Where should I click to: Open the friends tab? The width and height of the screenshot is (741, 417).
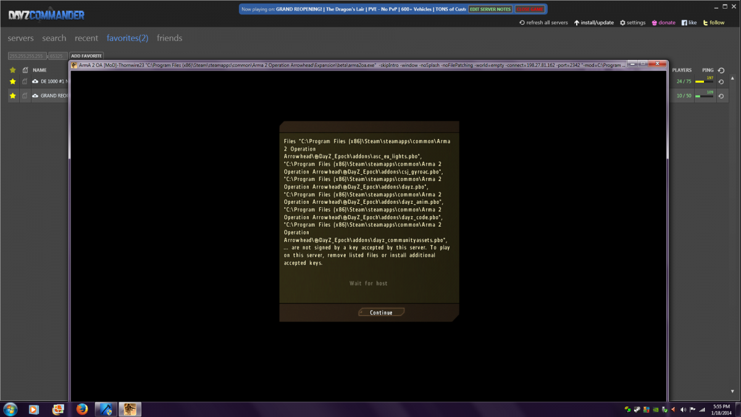tap(169, 38)
